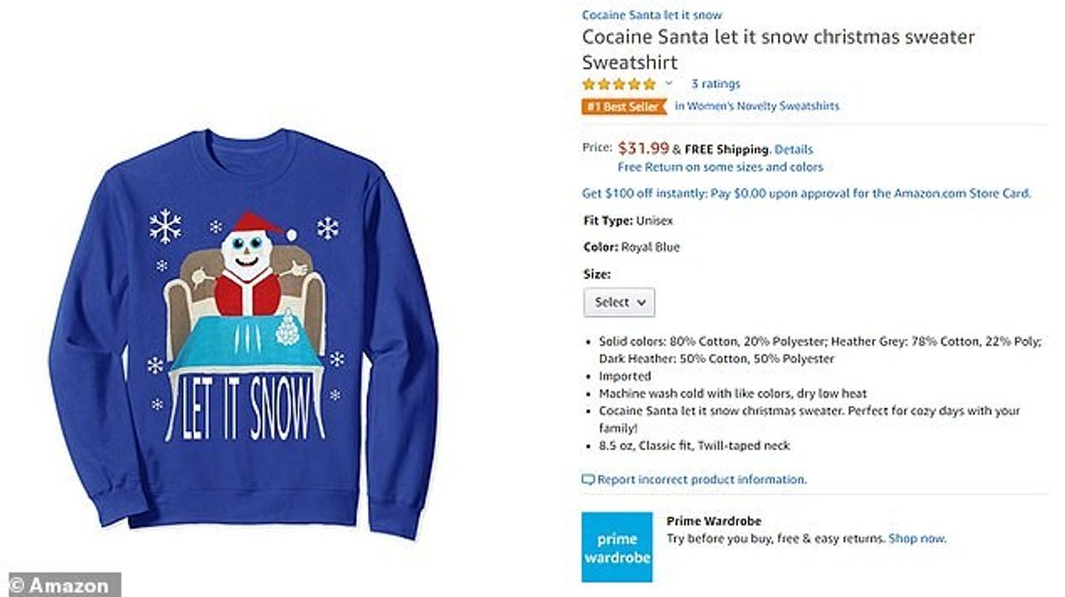Open Women's Novelty Sweatshirts category link
The height and width of the screenshot is (597, 1065).
point(756,106)
